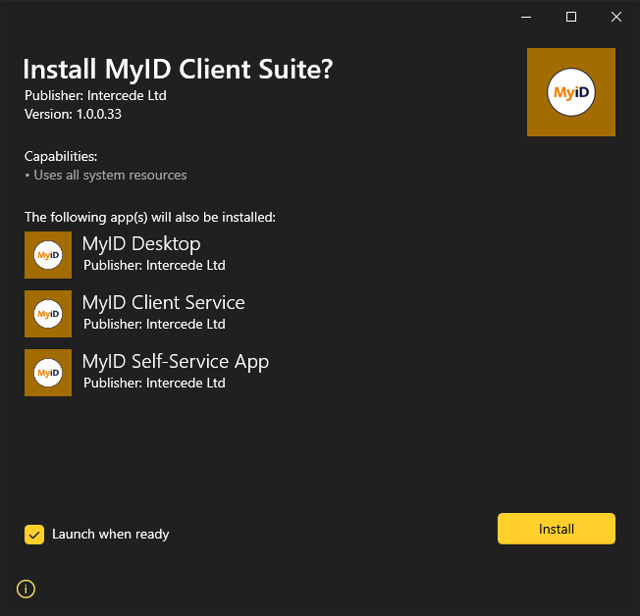Click the 'Launch when ready' label text
640x616 pixels.
[x=110, y=535]
